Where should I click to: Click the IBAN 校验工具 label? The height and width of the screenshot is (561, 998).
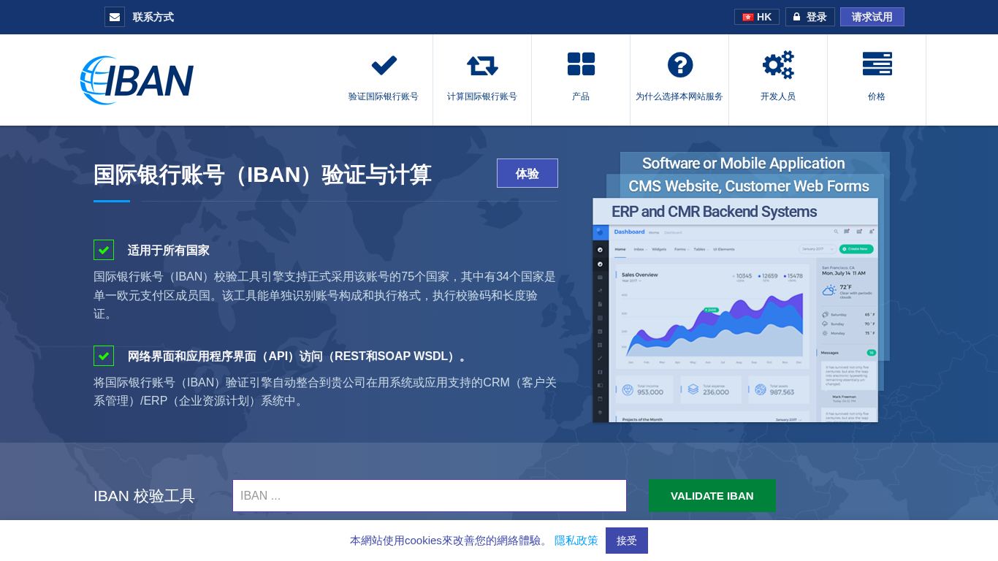point(144,496)
